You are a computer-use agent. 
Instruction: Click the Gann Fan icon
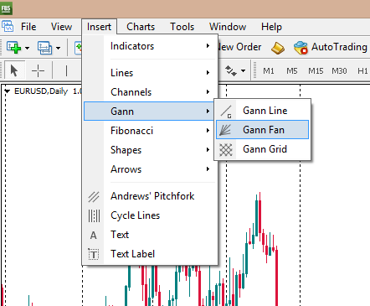225,130
